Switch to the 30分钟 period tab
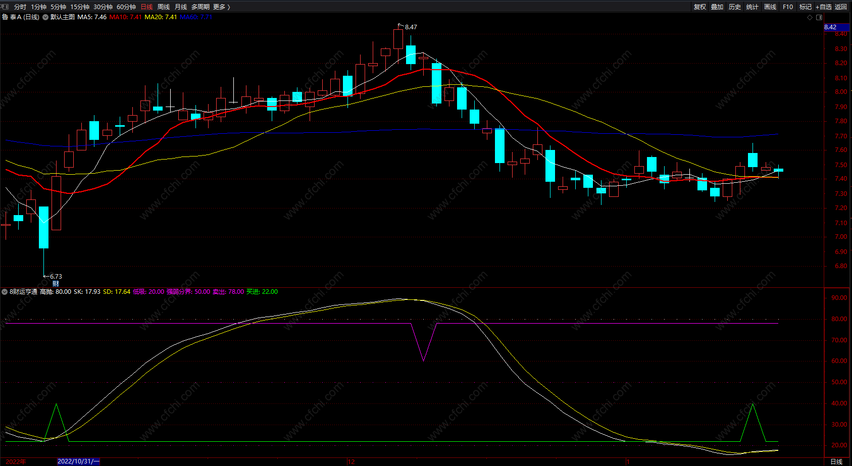 (x=103, y=7)
